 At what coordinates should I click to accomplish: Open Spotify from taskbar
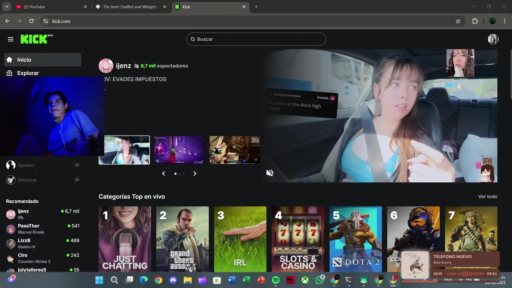tap(276, 280)
